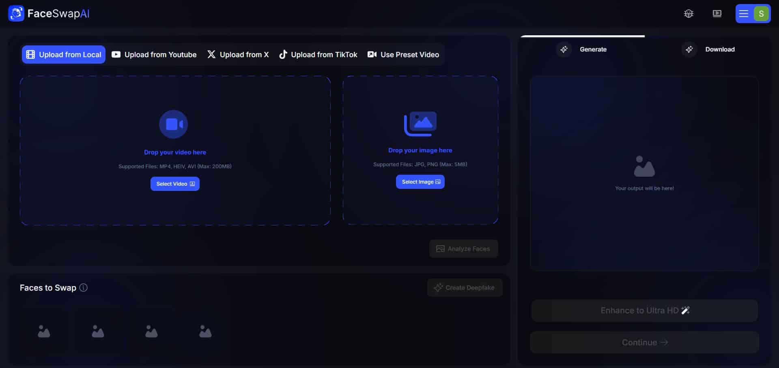Open the hamburger menu icon
This screenshot has height=368, width=779.
point(743,14)
